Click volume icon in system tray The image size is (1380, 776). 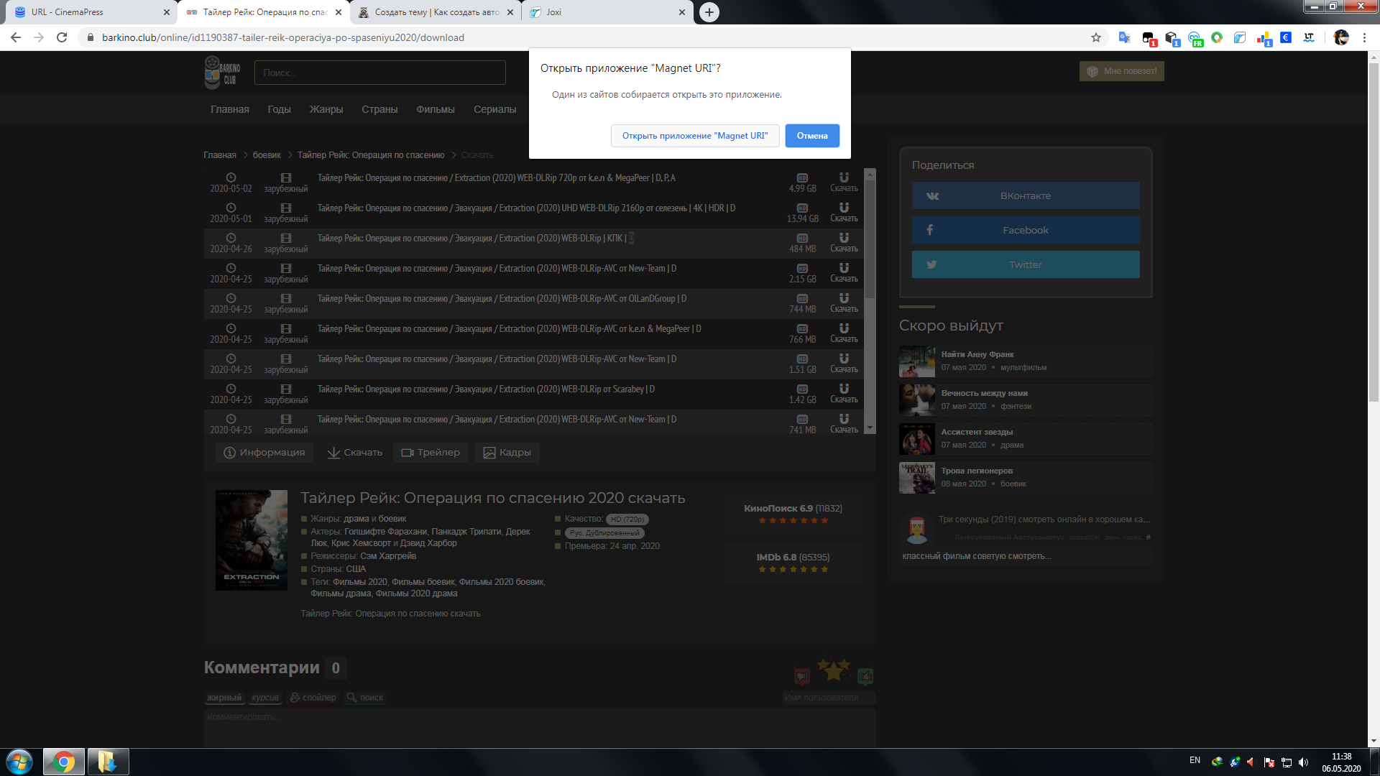(x=1303, y=762)
